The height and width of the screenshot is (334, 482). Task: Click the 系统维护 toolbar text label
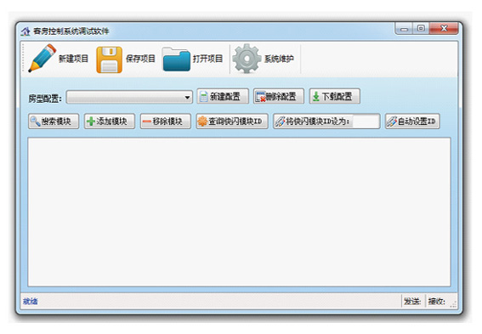tap(279, 59)
